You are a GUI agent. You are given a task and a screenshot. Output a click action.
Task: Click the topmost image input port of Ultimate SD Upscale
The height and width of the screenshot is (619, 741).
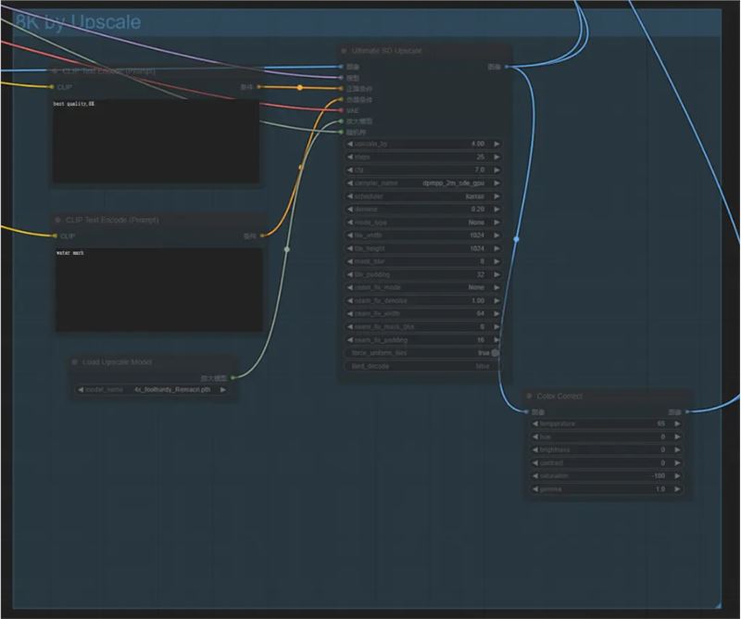341,67
